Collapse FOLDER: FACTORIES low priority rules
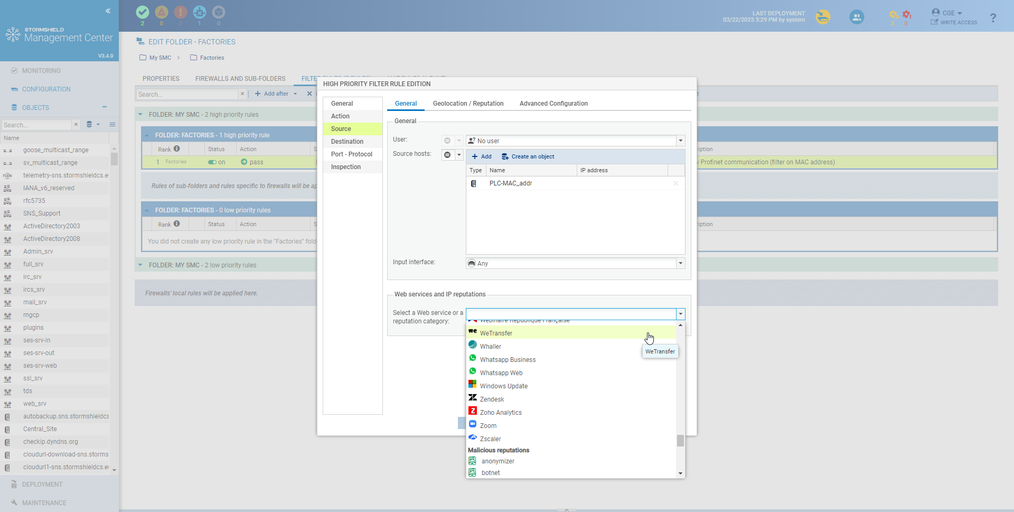 click(147, 210)
